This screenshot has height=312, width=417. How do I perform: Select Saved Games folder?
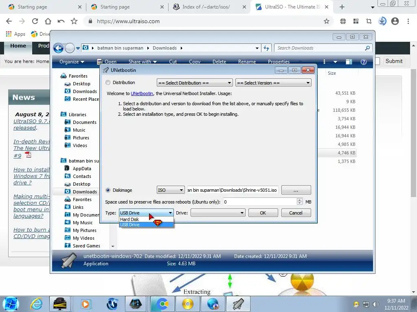[86, 246]
